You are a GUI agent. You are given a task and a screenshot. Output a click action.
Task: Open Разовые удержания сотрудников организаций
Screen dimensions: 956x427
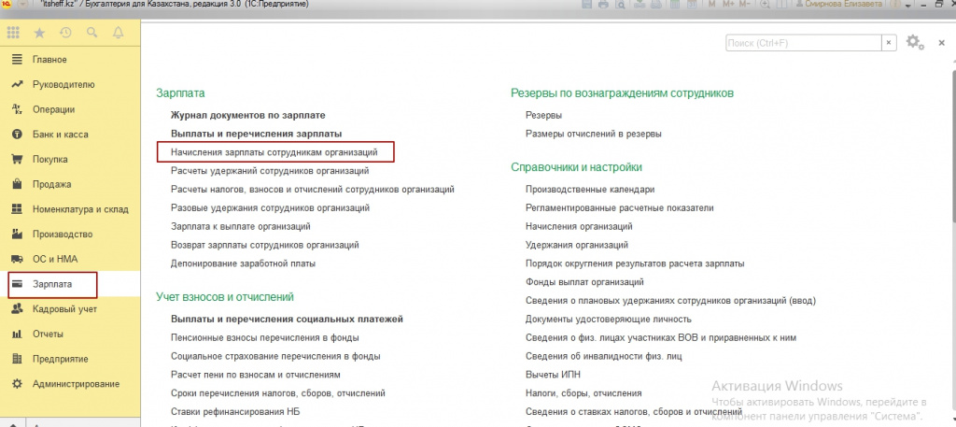(270, 208)
